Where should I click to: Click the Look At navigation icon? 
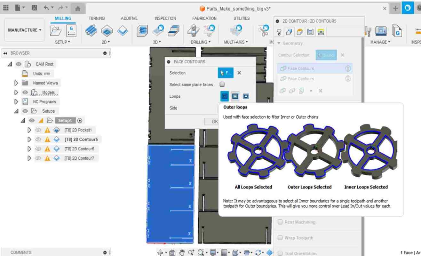pyautogui.click(x=172, y=252)
